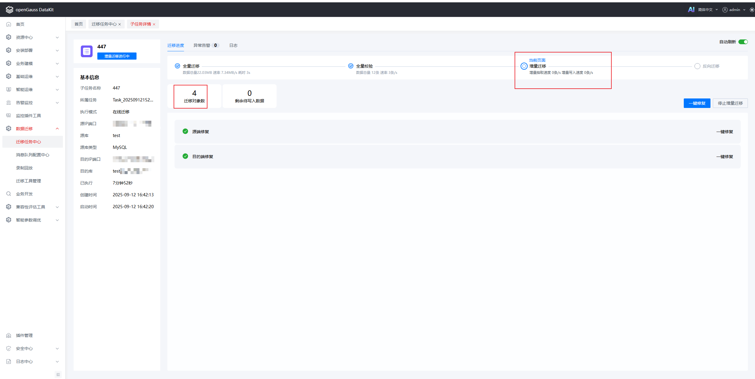This screenshot has width=755, height=379.
Task: Close the 迁移任务中心 tab with x
Action: click(x=120, y=24)
